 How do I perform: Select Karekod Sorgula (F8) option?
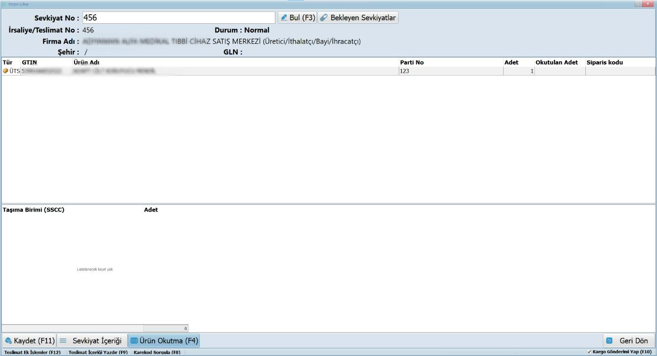(x=157, y=352)
